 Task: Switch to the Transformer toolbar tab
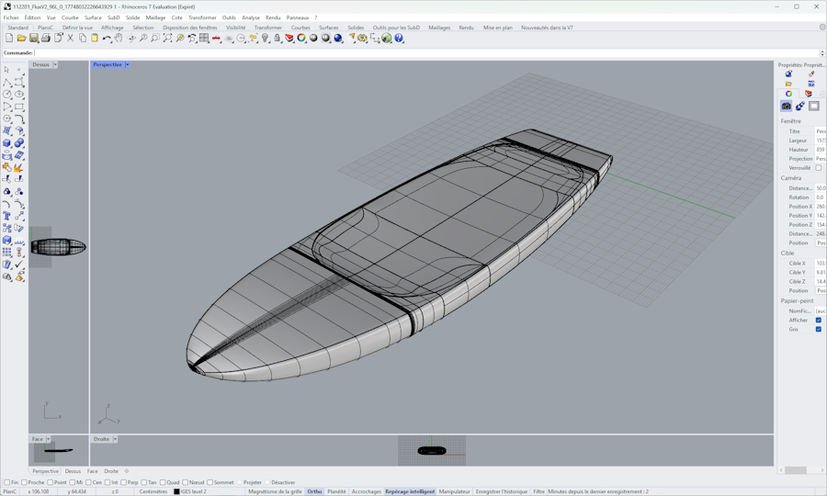click(x=267, y=28)
